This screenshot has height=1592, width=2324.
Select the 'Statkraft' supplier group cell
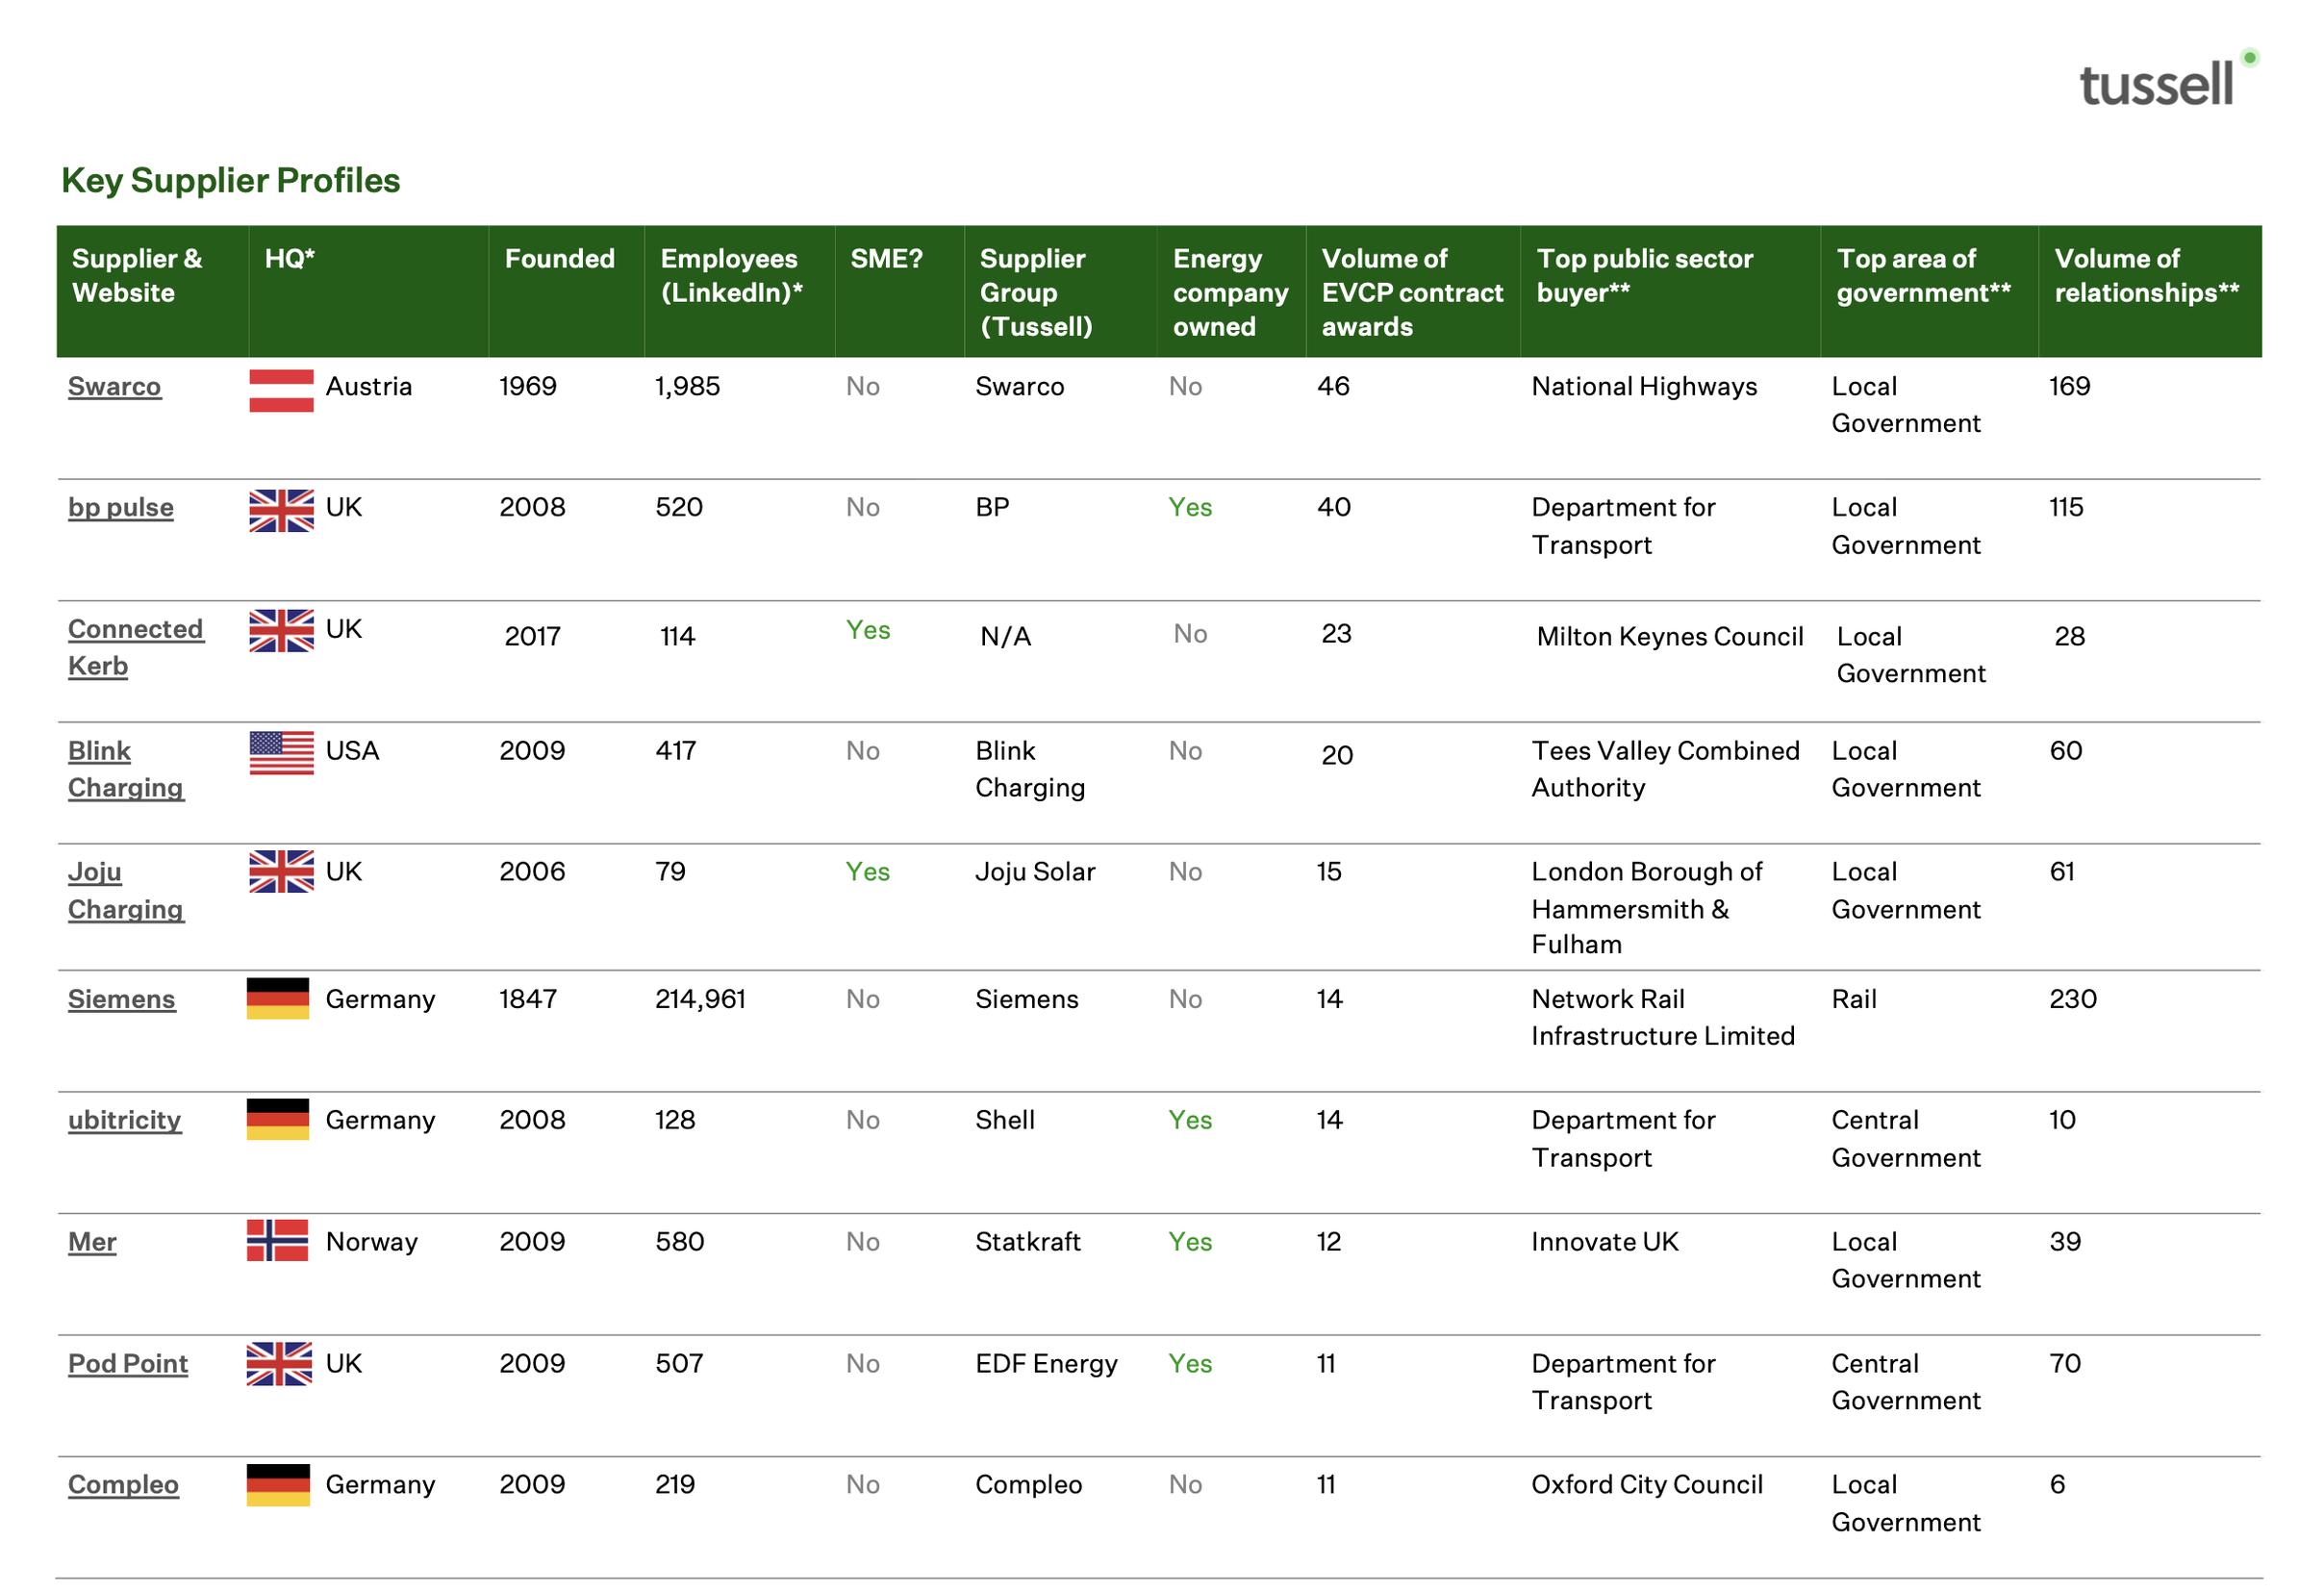coord(1028,1242)
